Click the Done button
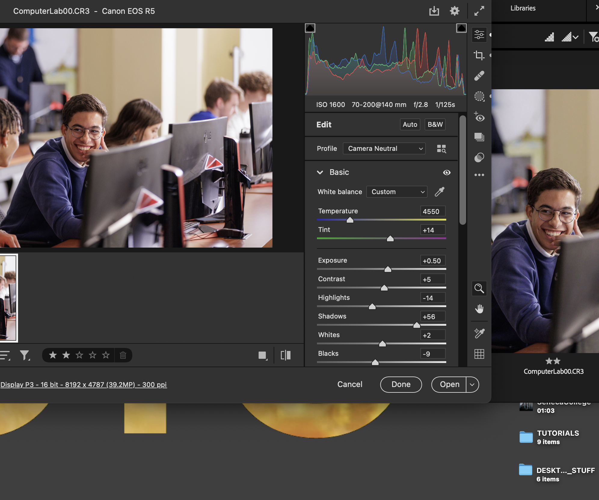The width and height of the screenshot is (599, 500). point(401,384)
